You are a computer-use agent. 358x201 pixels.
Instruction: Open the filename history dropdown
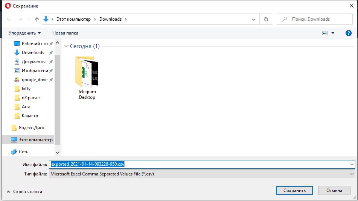(x=352, y=164)
